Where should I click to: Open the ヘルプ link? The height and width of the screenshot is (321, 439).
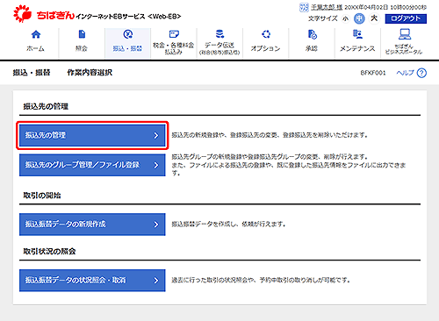click(x=406, y=73)
